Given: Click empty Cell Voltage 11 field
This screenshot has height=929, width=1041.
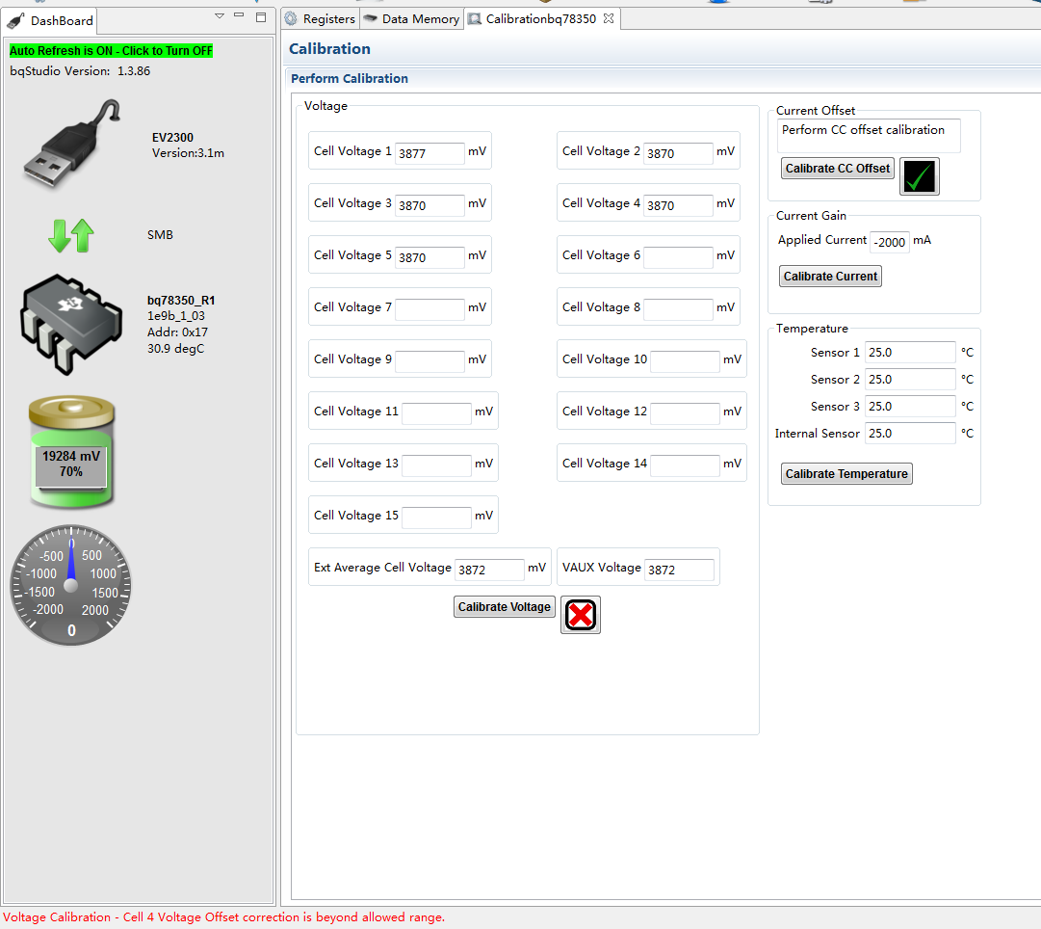Looking at the screenshot, I should [437, 413].
